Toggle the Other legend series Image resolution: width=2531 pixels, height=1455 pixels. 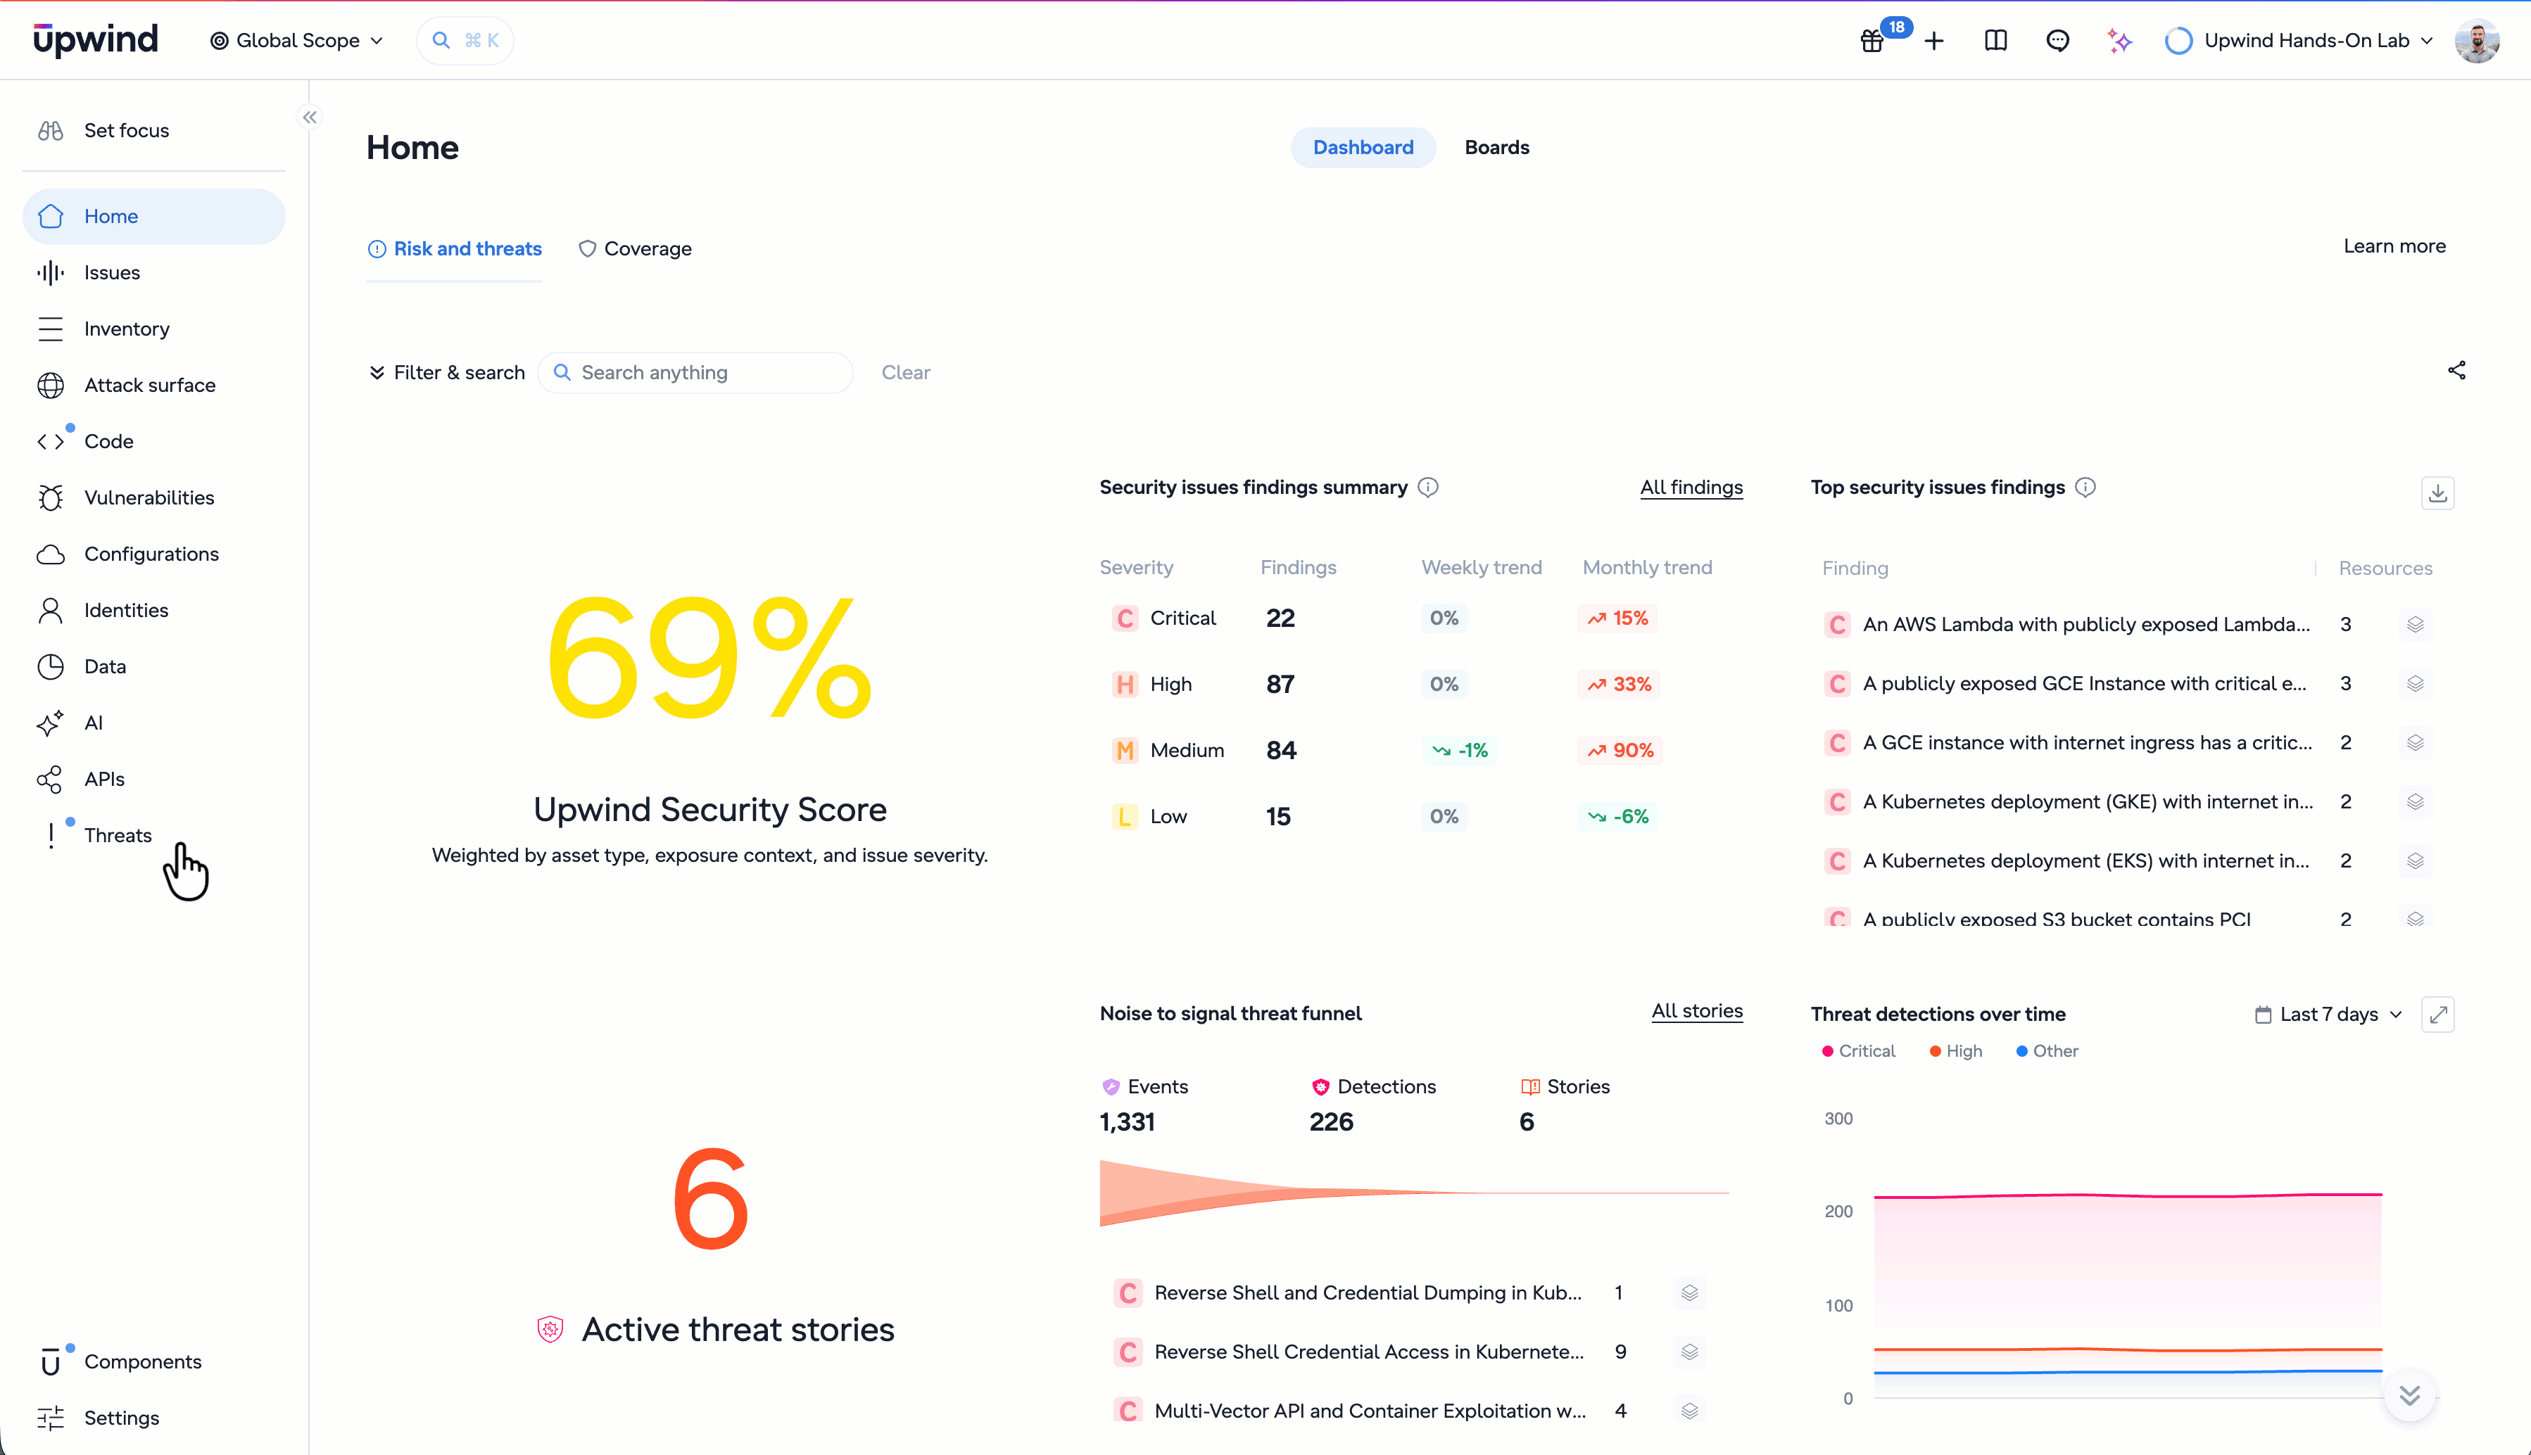[x=2047, y=1051]
